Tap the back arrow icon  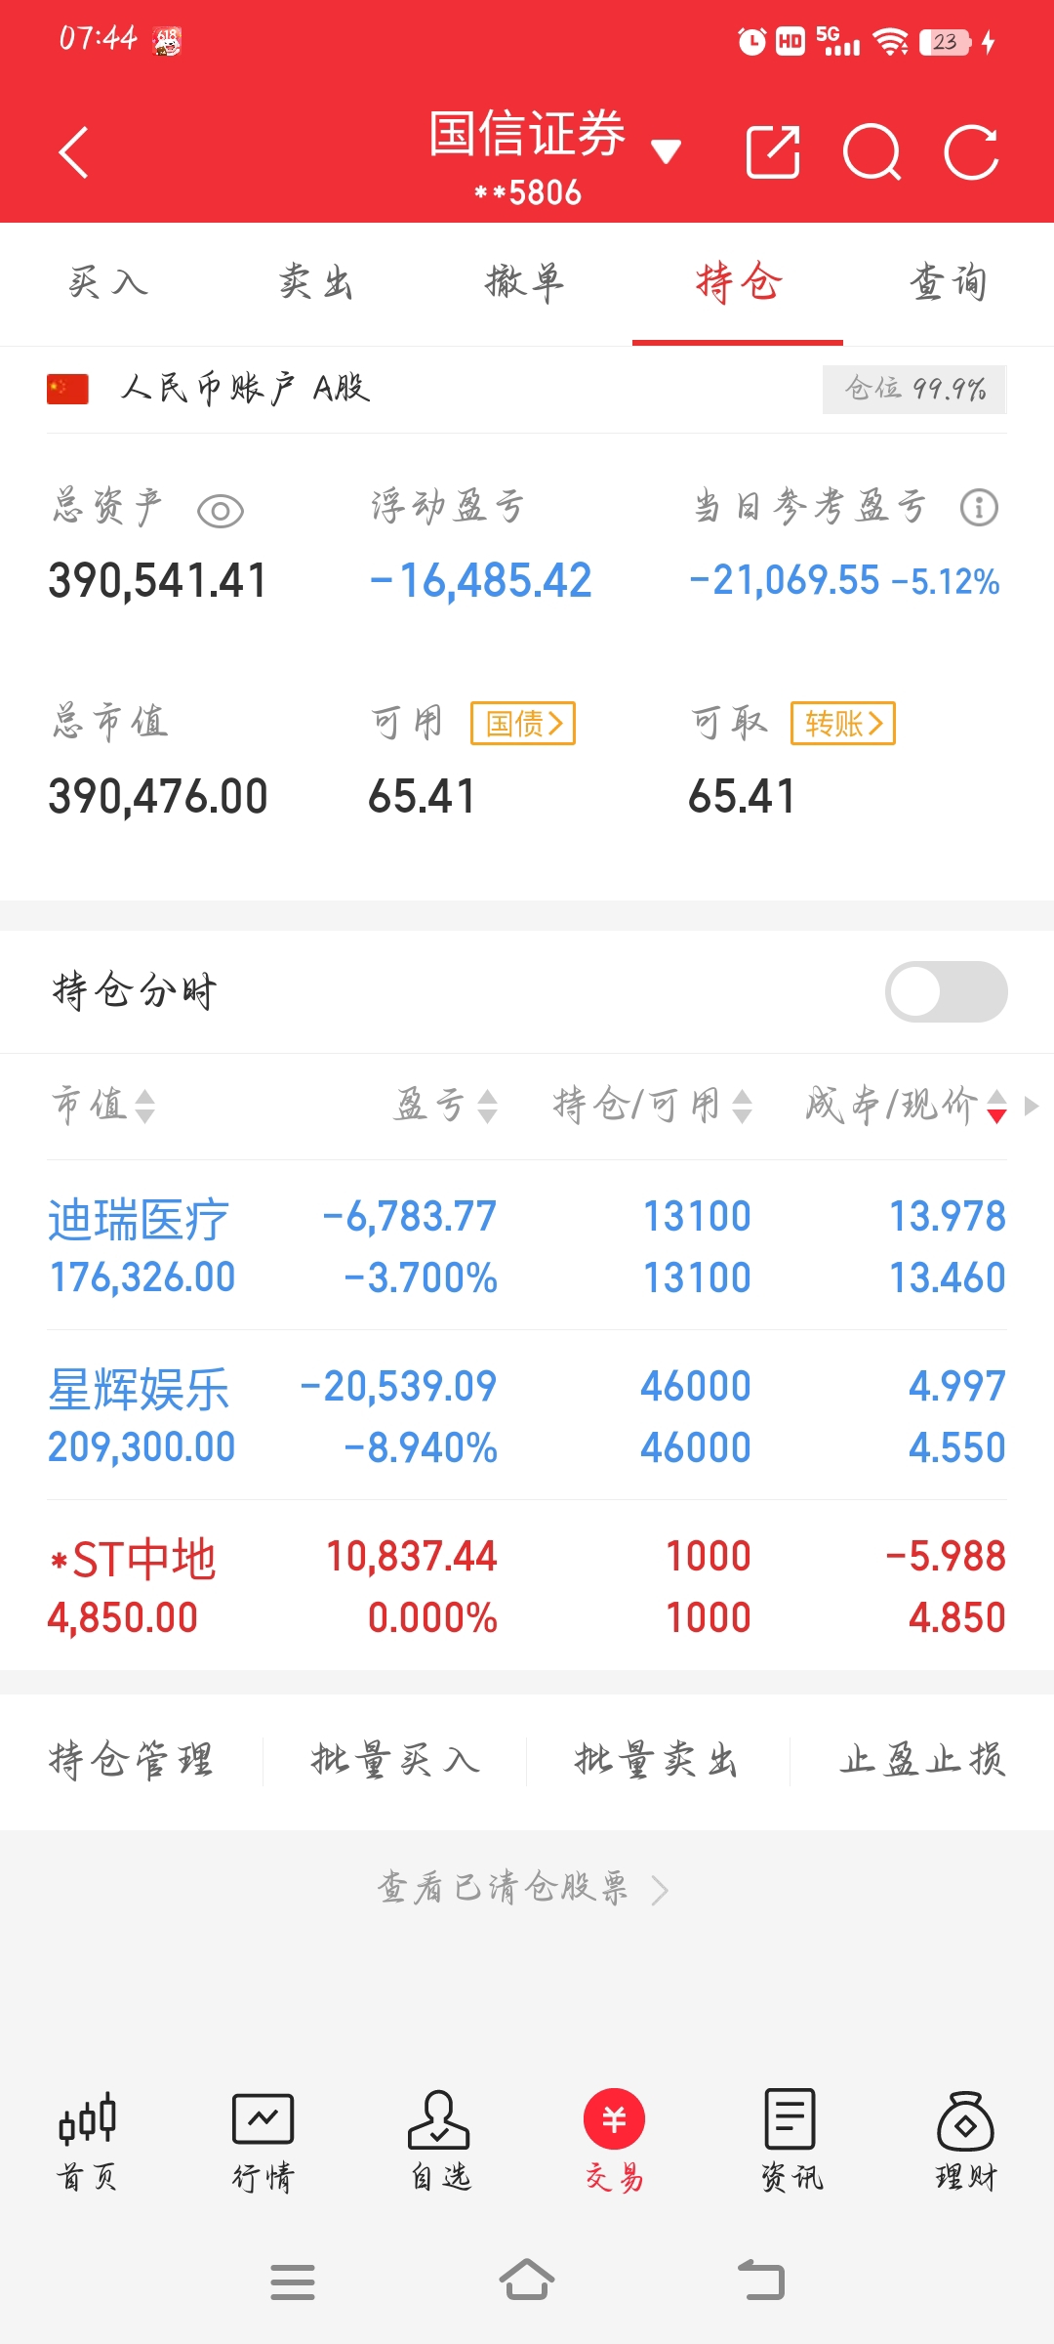point(74,152)
